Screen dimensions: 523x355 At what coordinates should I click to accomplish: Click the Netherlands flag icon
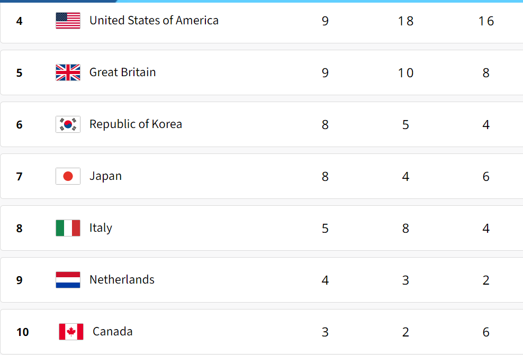[x=68, y=280]
